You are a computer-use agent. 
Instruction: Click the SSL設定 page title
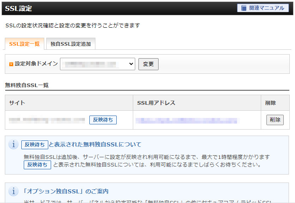coord(18,8)
